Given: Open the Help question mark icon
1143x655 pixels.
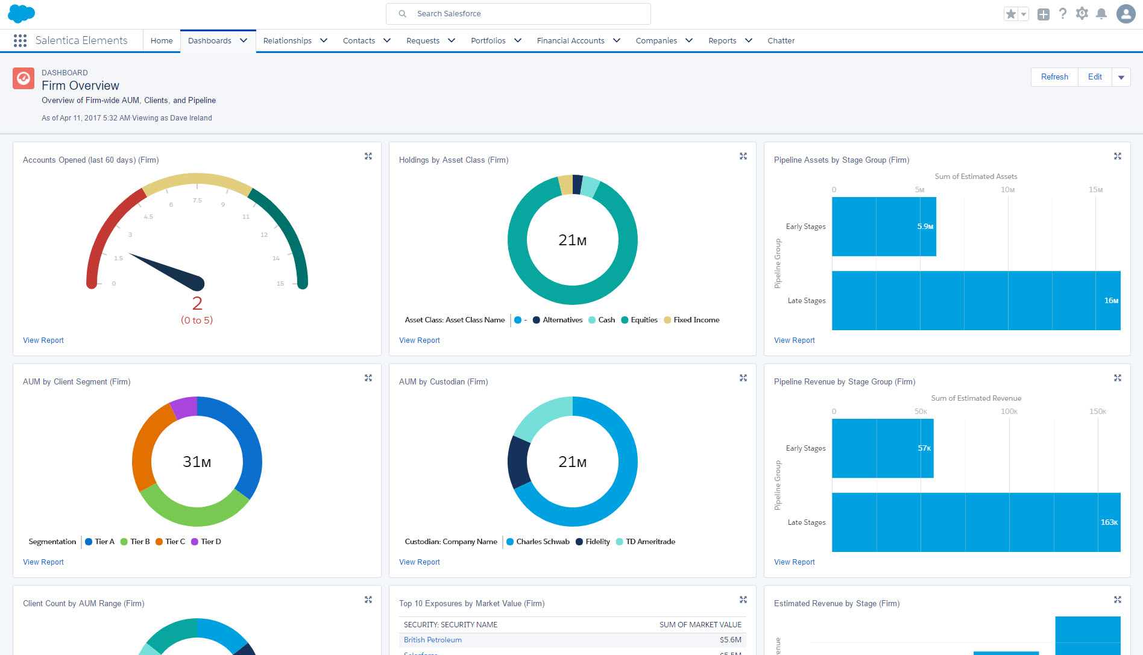Looking at the screenshot, I should 1063,14.
